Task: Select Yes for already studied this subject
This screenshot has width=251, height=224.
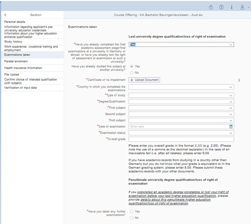Action: pos(132,67)
